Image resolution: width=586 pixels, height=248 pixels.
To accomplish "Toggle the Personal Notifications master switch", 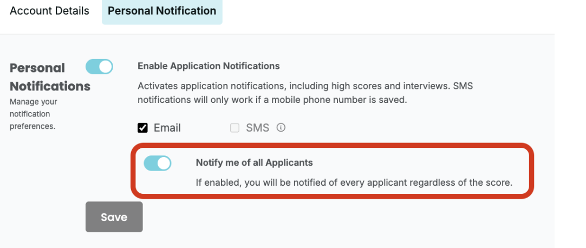I will 99,67.
